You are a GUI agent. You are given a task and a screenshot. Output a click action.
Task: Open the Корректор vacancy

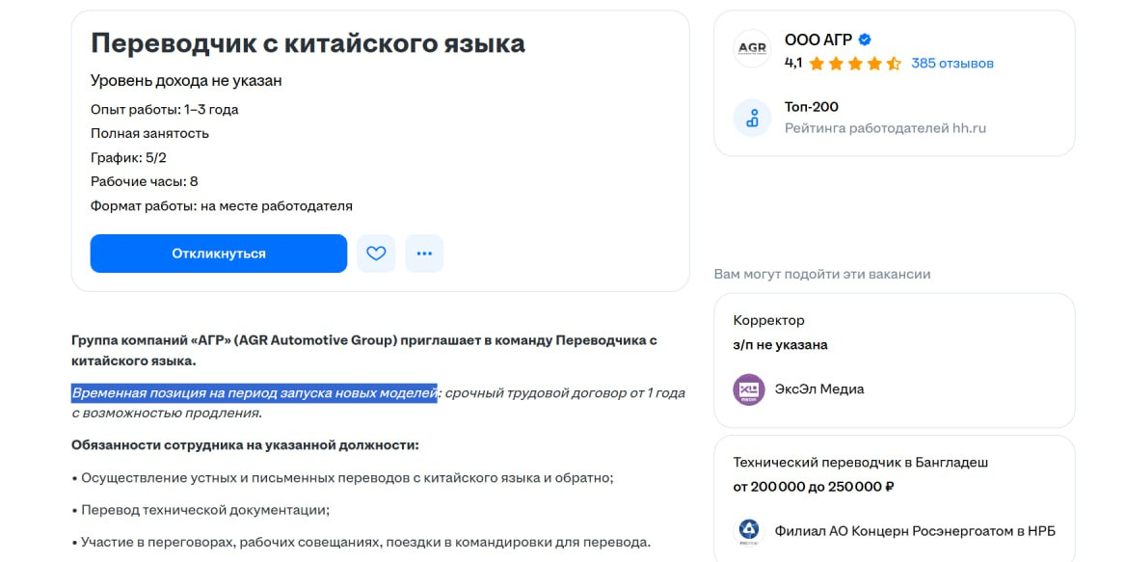tap(768, 320)
